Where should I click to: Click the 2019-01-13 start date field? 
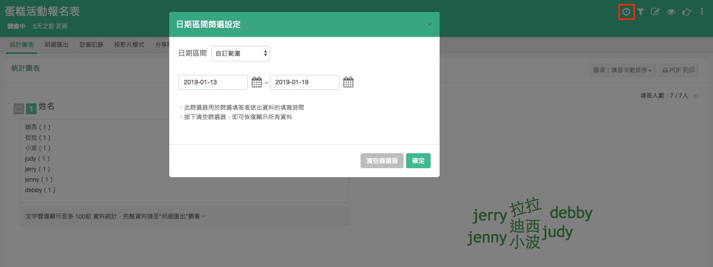213,82
